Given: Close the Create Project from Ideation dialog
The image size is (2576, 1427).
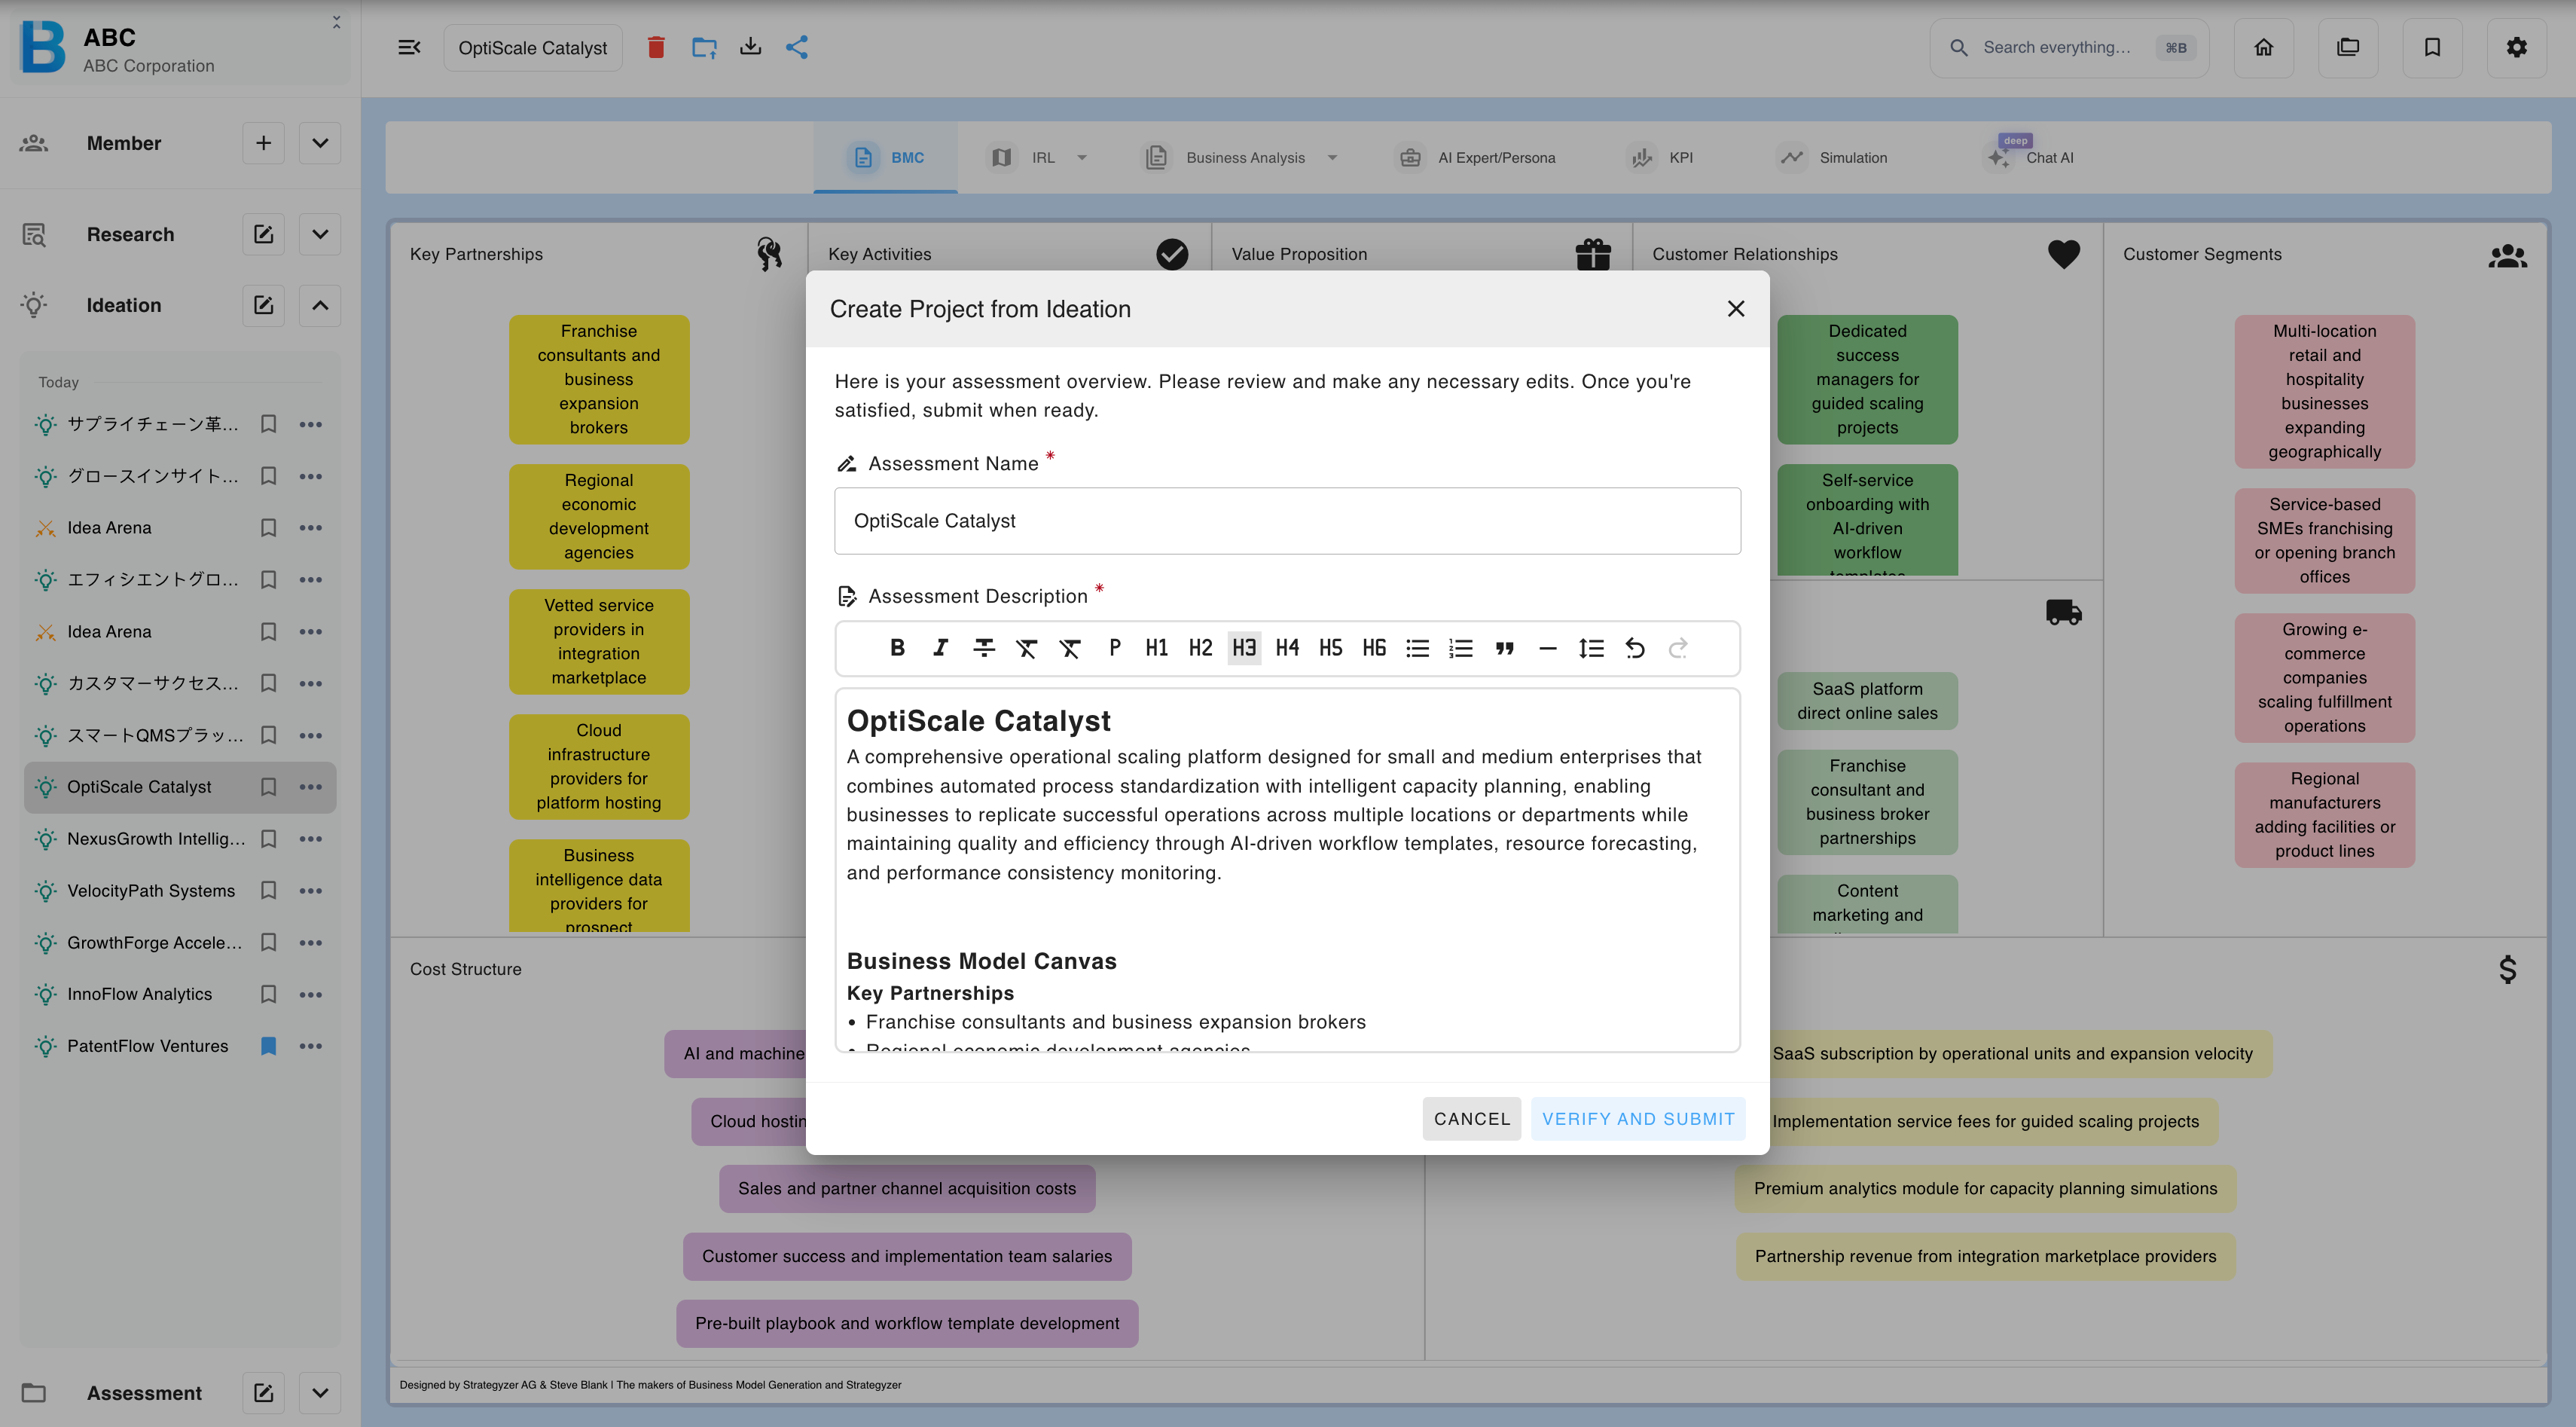Looking at the screenshot, I should point(1736,309).
